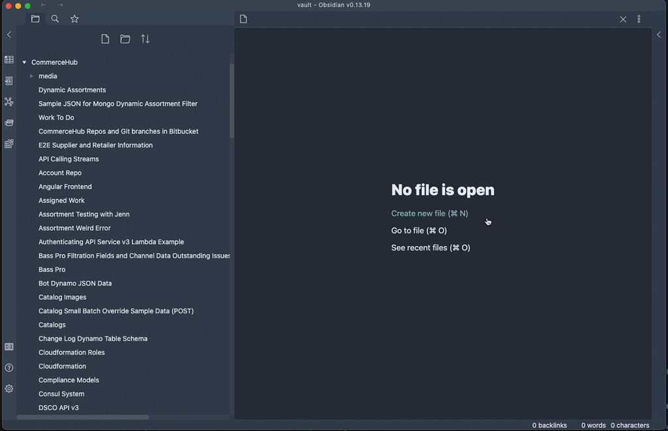Open the Cloudformation note
This screenshot has height=431, width=668.
coord(62,366)
